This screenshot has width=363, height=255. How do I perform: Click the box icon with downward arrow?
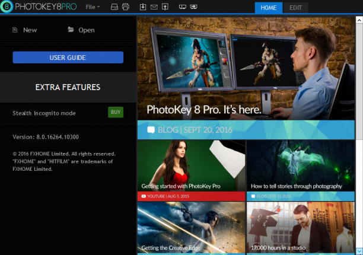[143, 7]
